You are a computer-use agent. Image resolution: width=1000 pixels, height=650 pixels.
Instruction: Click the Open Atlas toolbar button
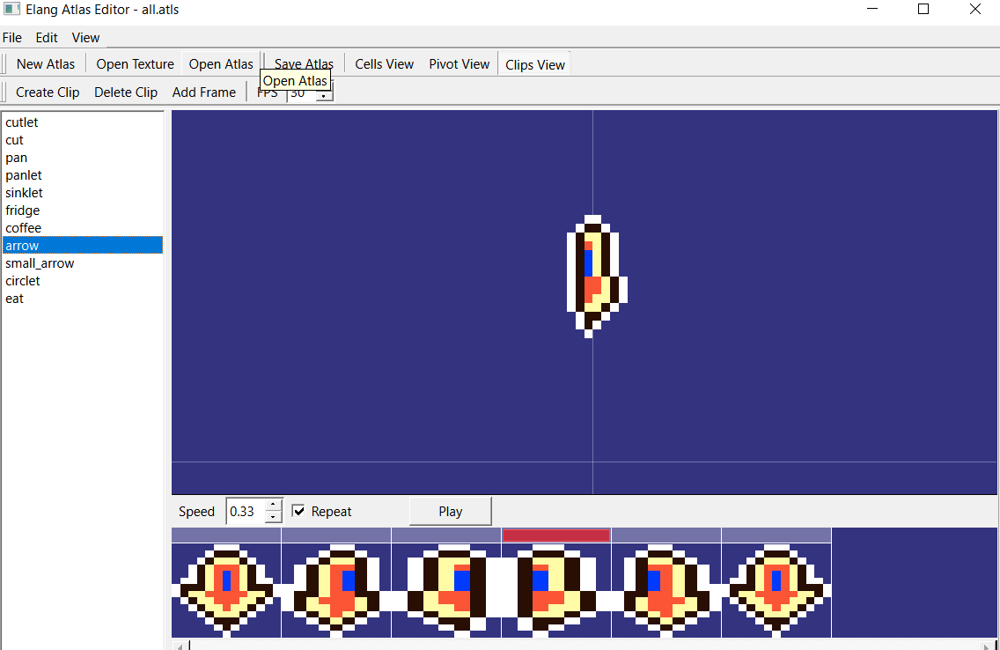[x=221, y=63]
